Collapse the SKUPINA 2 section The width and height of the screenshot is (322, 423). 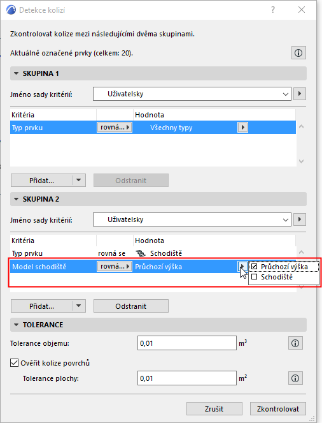pos(16,199)
